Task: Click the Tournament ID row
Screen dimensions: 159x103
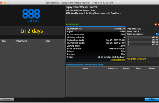Action: [x=96, y=29]
